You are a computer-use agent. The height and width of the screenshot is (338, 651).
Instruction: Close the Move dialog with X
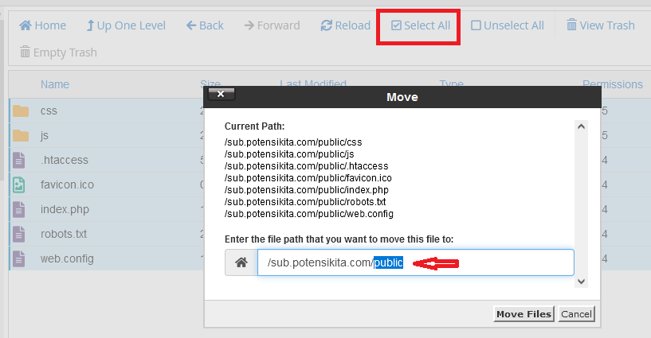221,95
